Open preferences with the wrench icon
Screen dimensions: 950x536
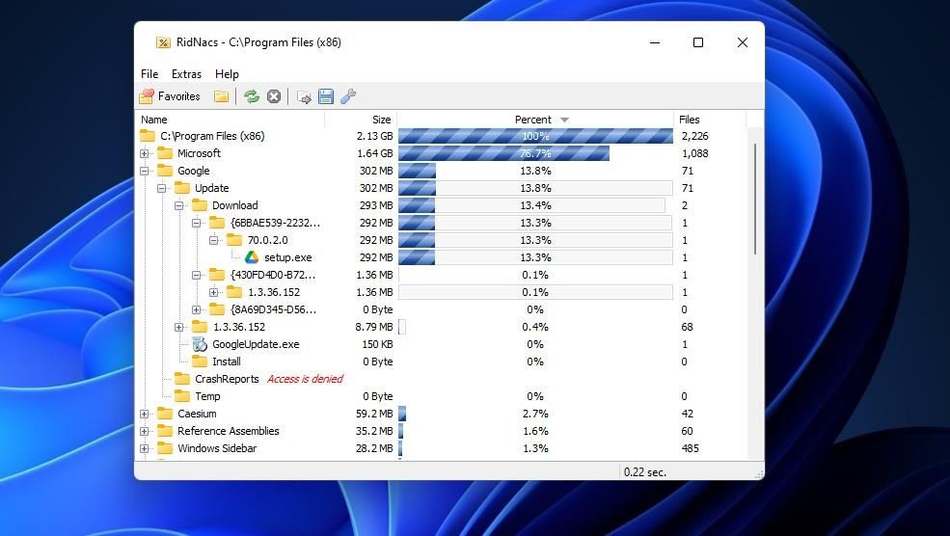point(348,96)
